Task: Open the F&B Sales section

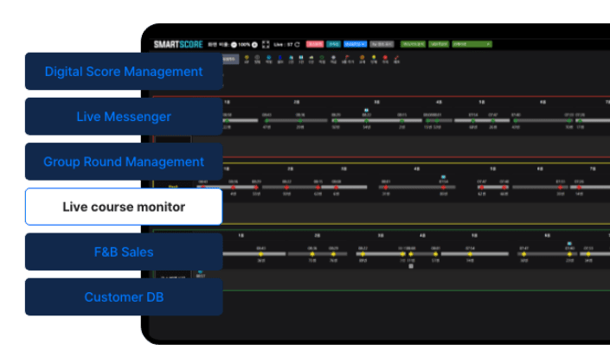Action: pyautogui.click(x=123, y=252)
